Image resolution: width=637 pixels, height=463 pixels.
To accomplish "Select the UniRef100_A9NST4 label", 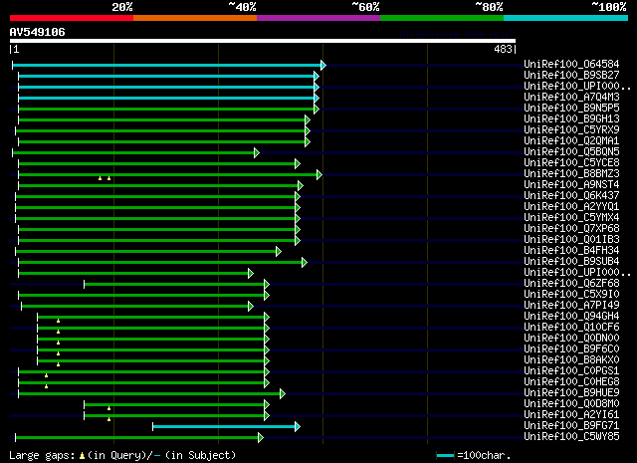I will click(571, 184).
